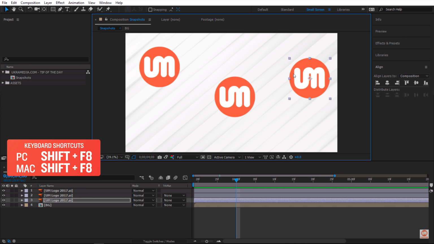The image size is (434, 244).
Task: Open the Effects & Presets panel
Action: pos(387,43)
